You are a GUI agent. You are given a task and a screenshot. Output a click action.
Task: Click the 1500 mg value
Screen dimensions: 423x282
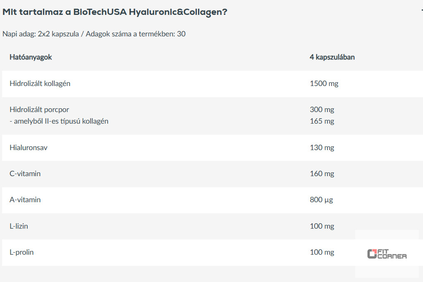click(324, 84)
